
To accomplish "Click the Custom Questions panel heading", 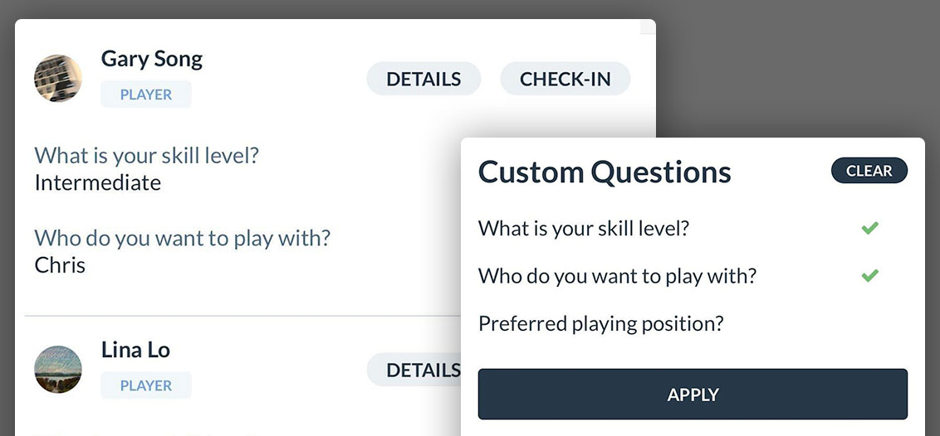I will click(x=605, y=172).
